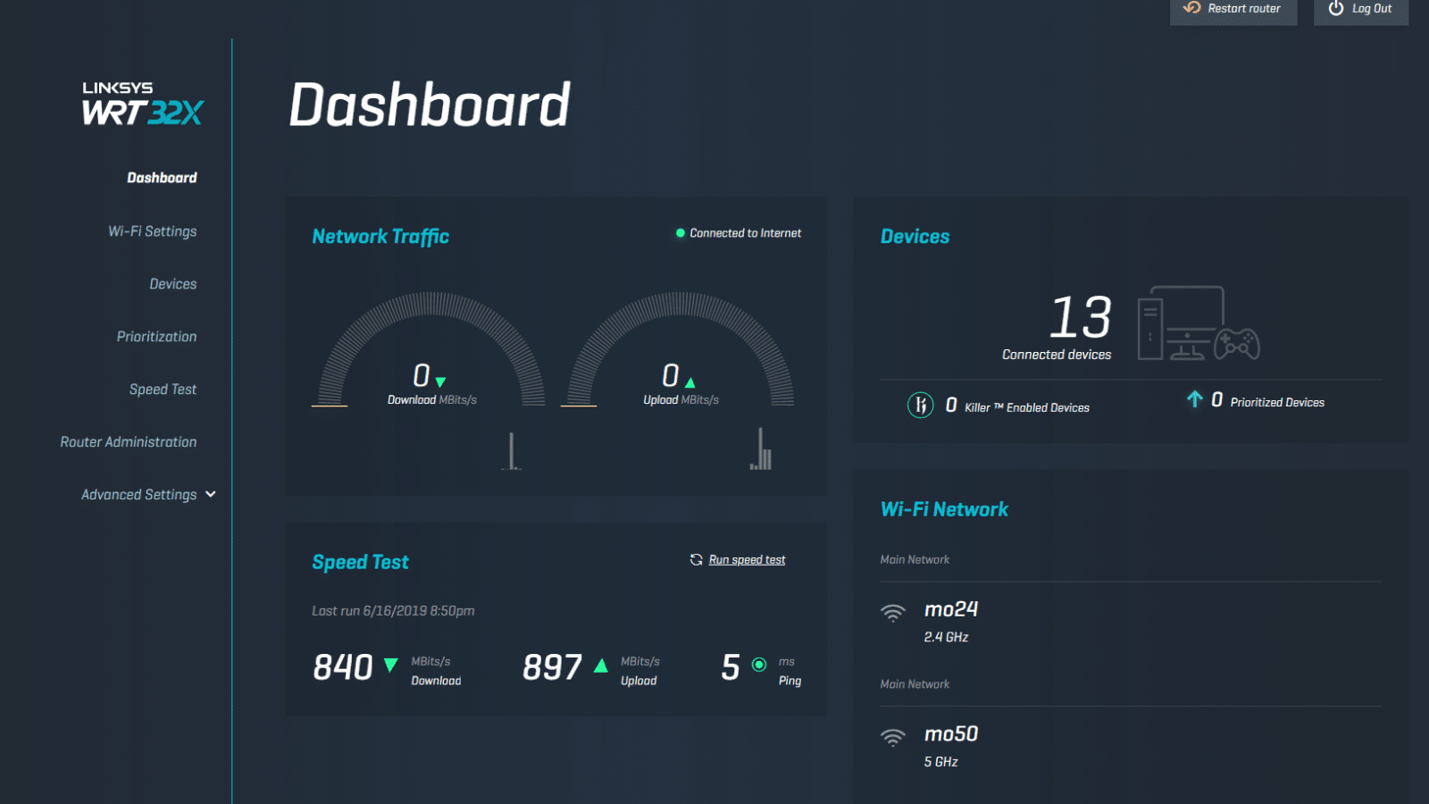Expand the Advanced Settings chevron
Image resolution: width=1429 pixels, height=804 pixels.
click(211, 494)
